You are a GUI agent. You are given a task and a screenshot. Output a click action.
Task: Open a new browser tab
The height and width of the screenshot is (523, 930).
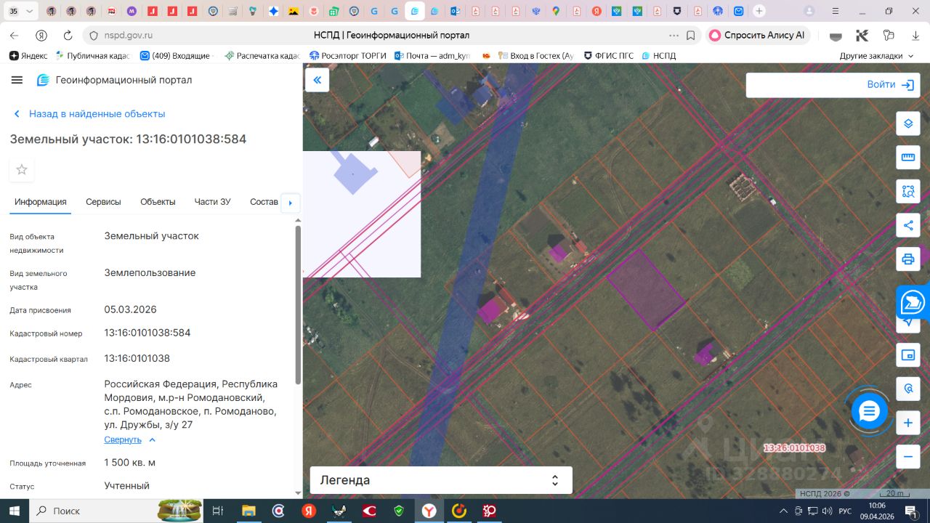coord(759,11)
